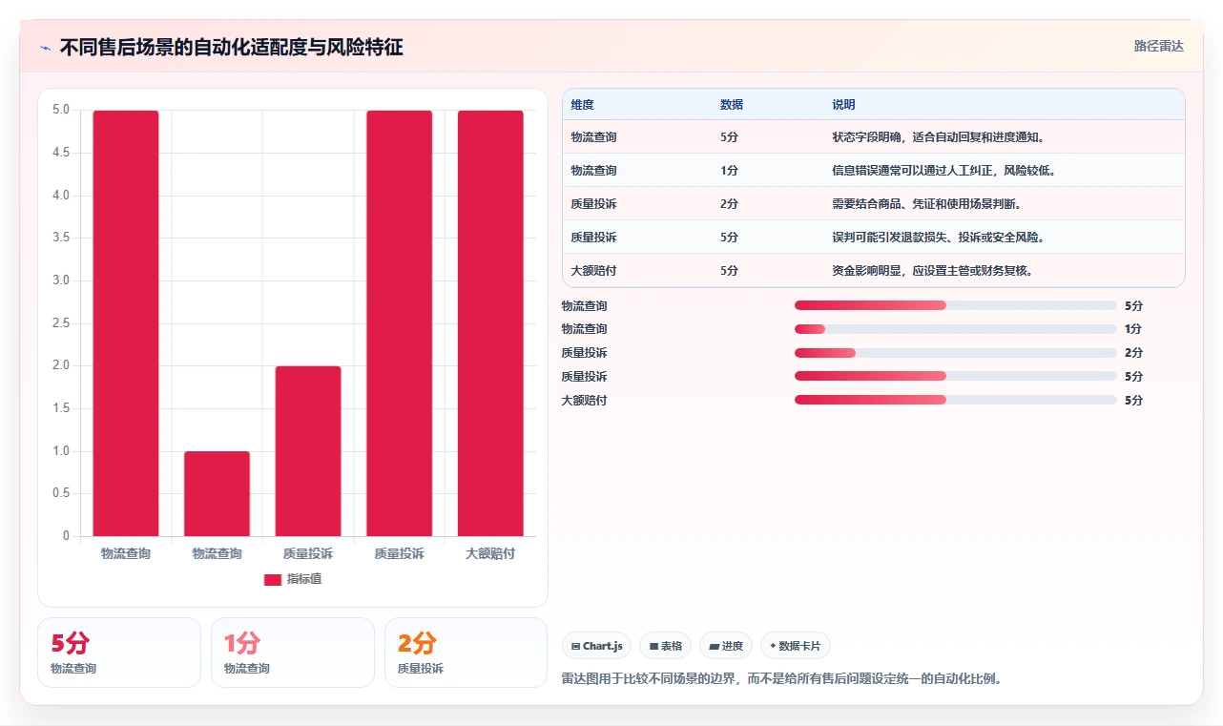Select the 表格 chip
This screenshot has width=1223, height=726.
(665, 646)
